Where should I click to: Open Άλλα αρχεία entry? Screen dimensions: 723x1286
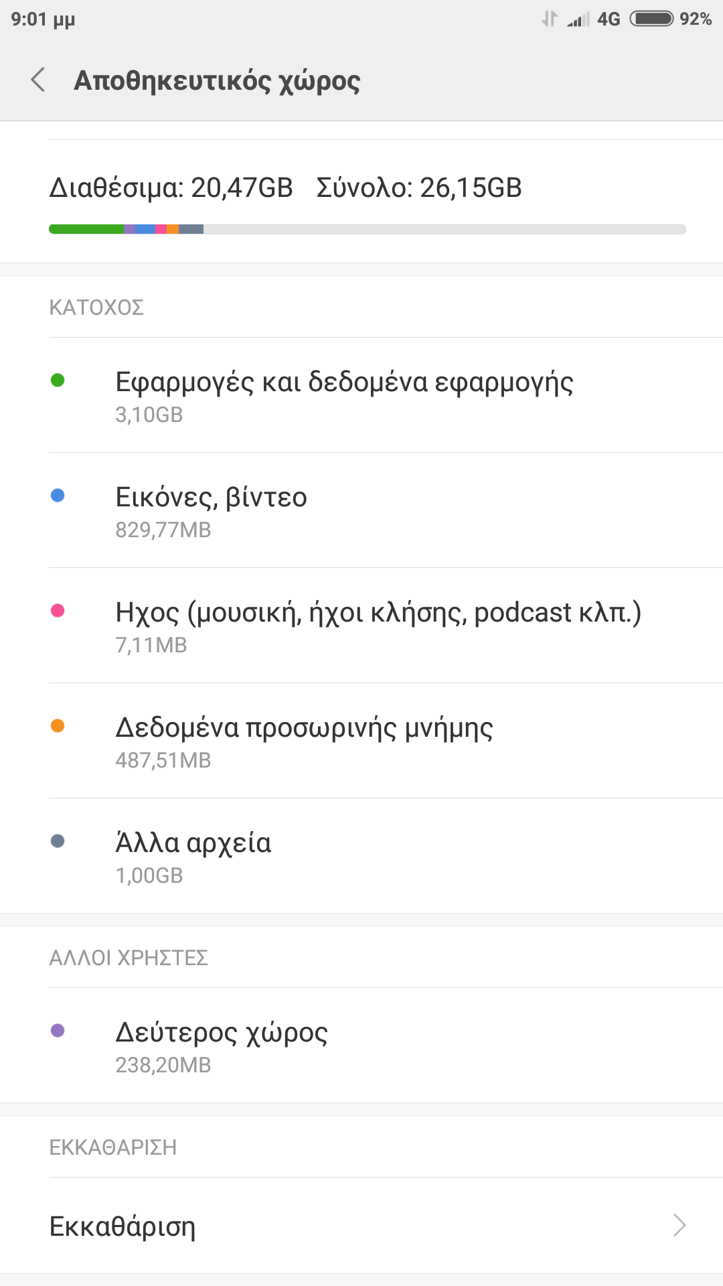[193, 856]
